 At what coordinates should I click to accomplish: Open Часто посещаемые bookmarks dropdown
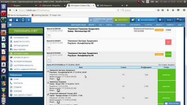pos(19,15)
